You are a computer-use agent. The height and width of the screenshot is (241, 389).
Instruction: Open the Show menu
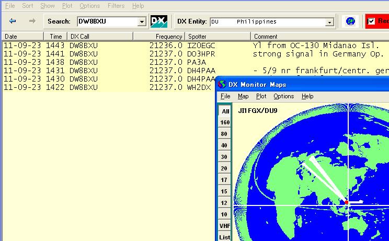48,6
